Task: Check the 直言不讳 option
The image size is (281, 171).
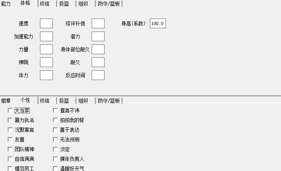Action: [55, 110]
